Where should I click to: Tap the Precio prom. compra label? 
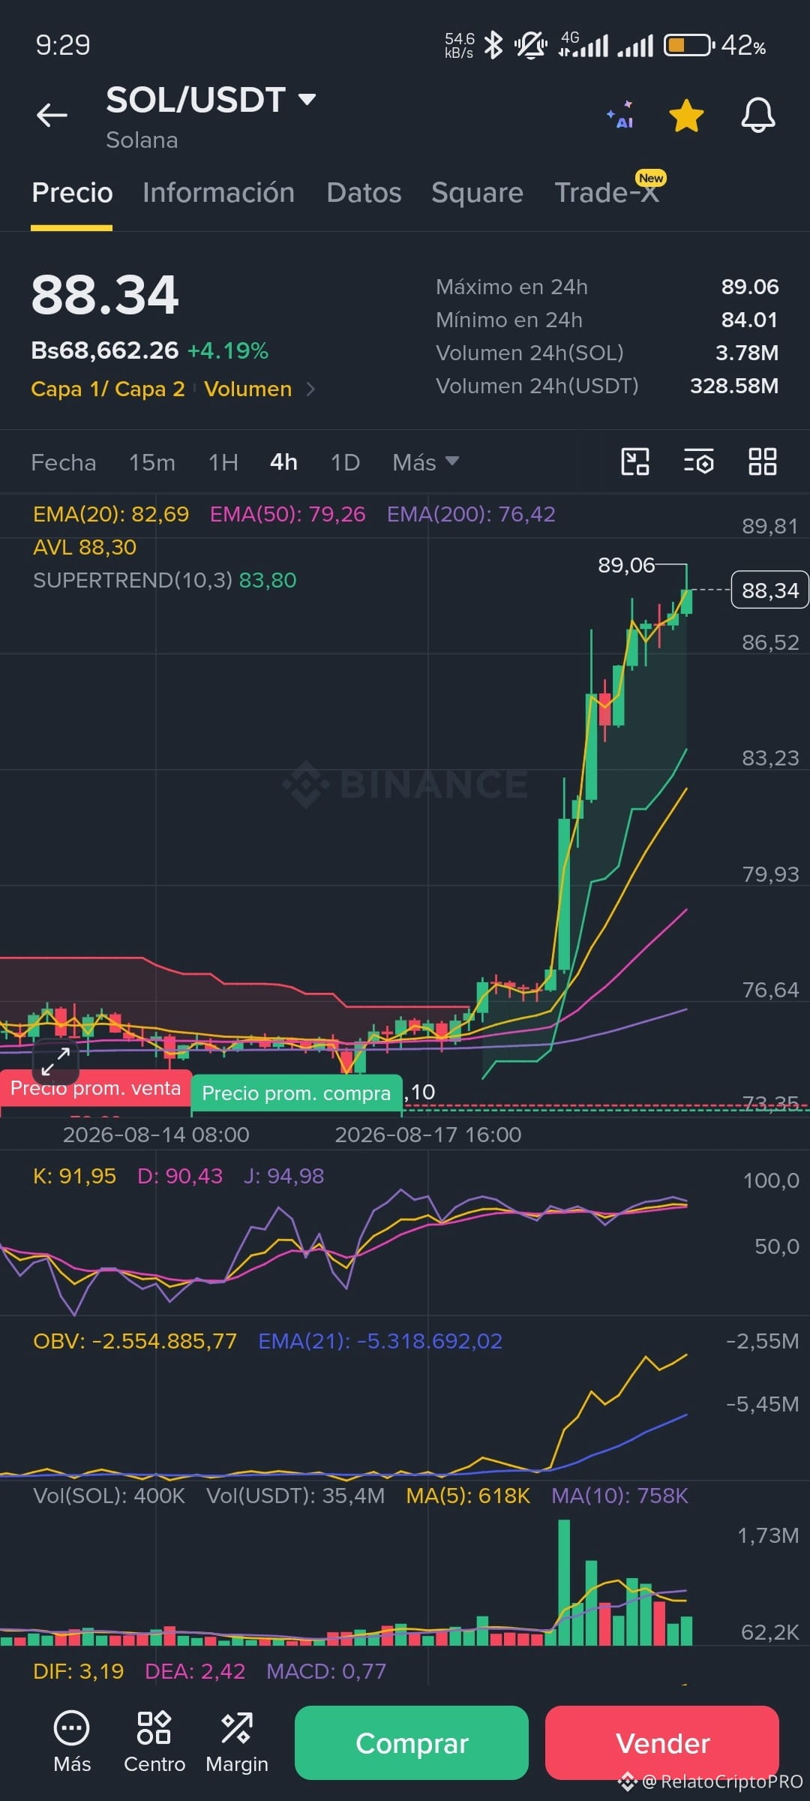296,1093
